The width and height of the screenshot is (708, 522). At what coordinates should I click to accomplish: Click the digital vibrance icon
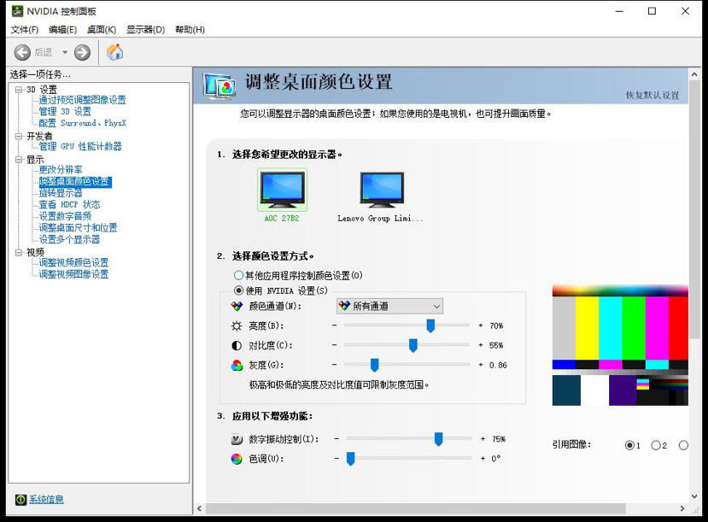tap(237, 439)
